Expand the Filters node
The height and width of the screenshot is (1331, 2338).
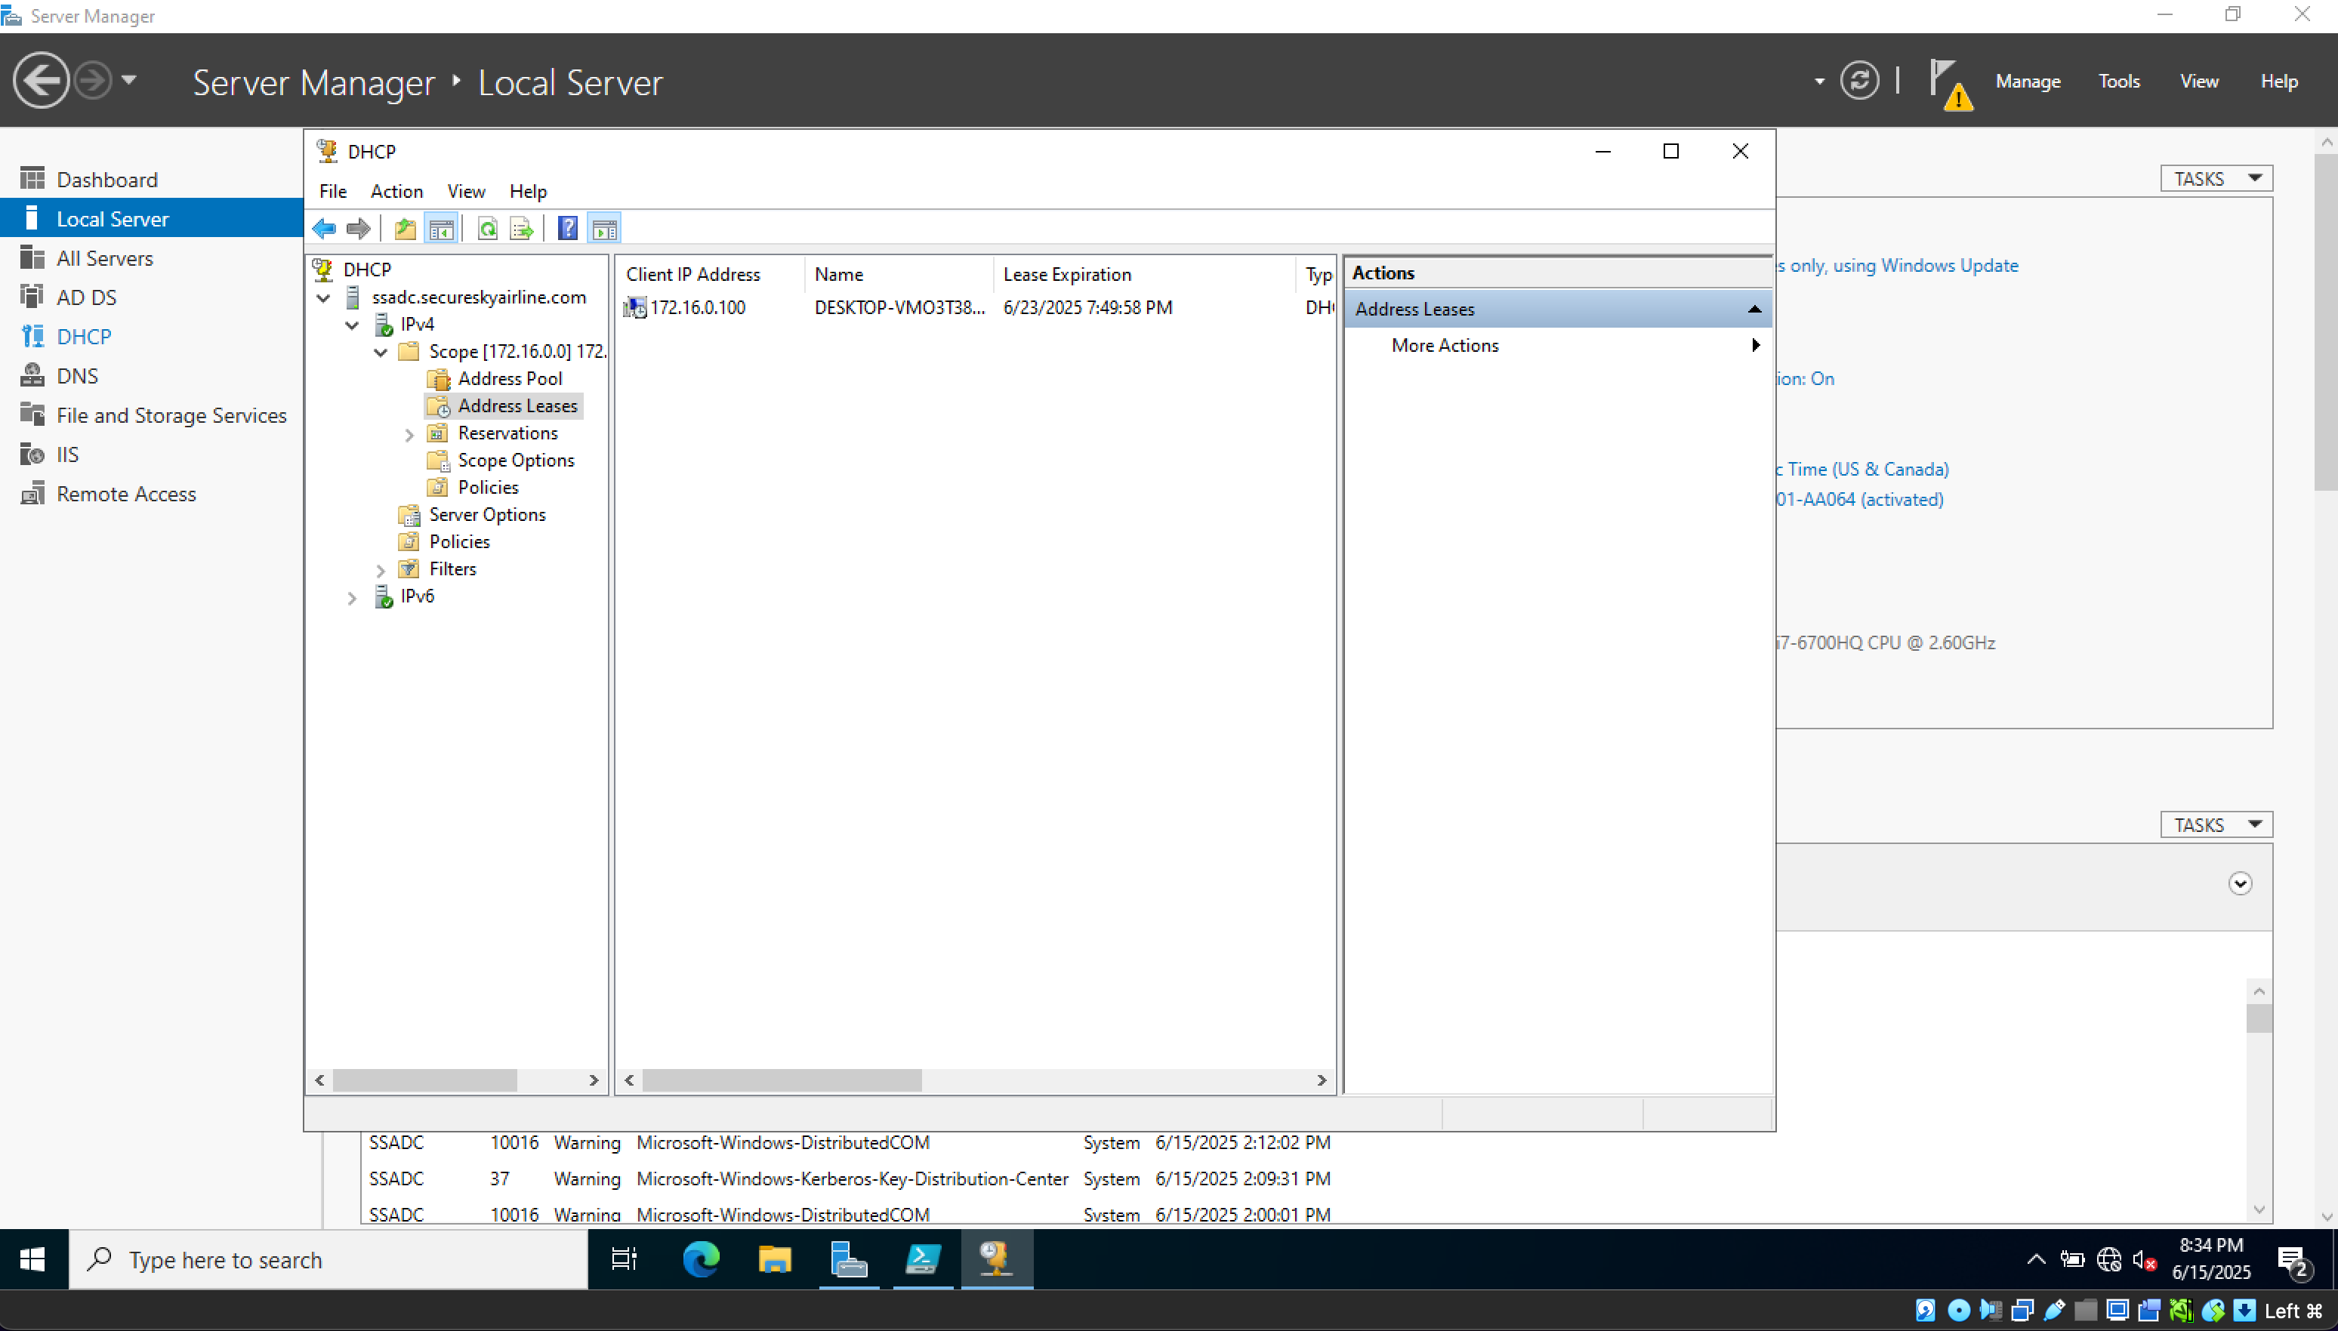coord(381,571)
